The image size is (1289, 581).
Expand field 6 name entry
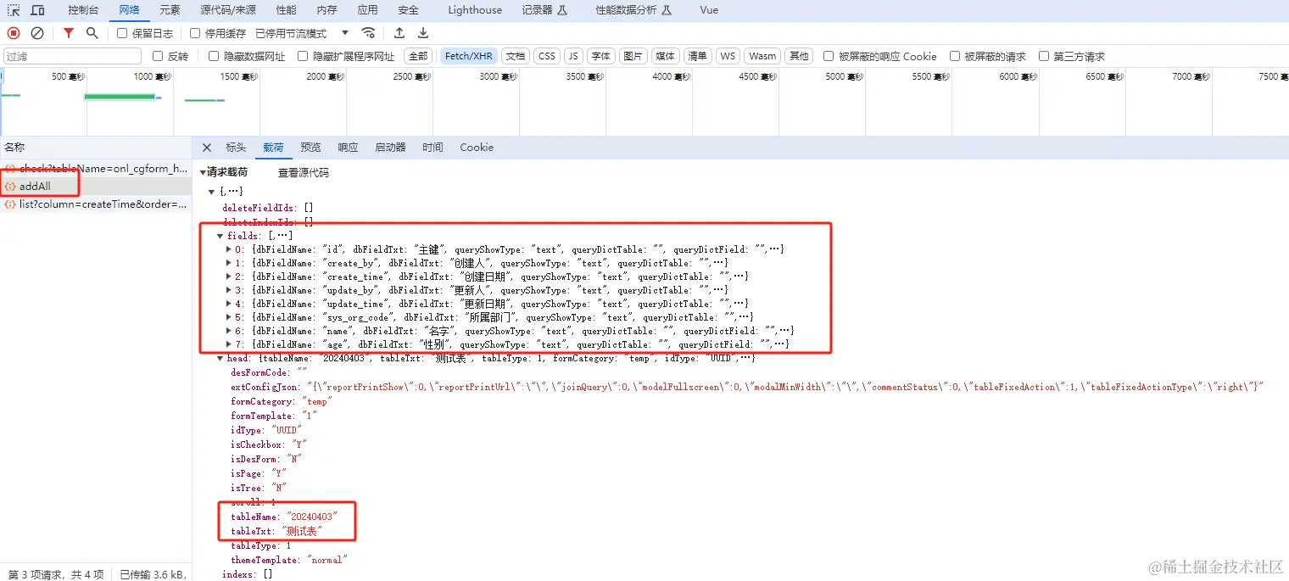click(229, 331)
